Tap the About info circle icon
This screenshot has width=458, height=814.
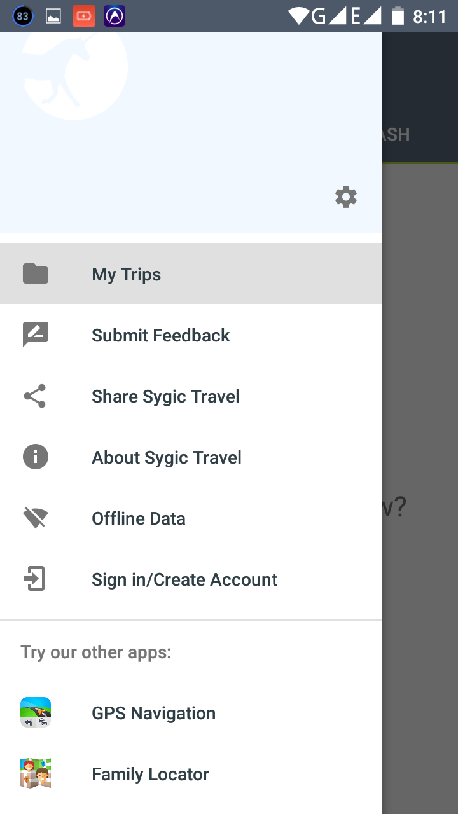click(x=36, y=457)
